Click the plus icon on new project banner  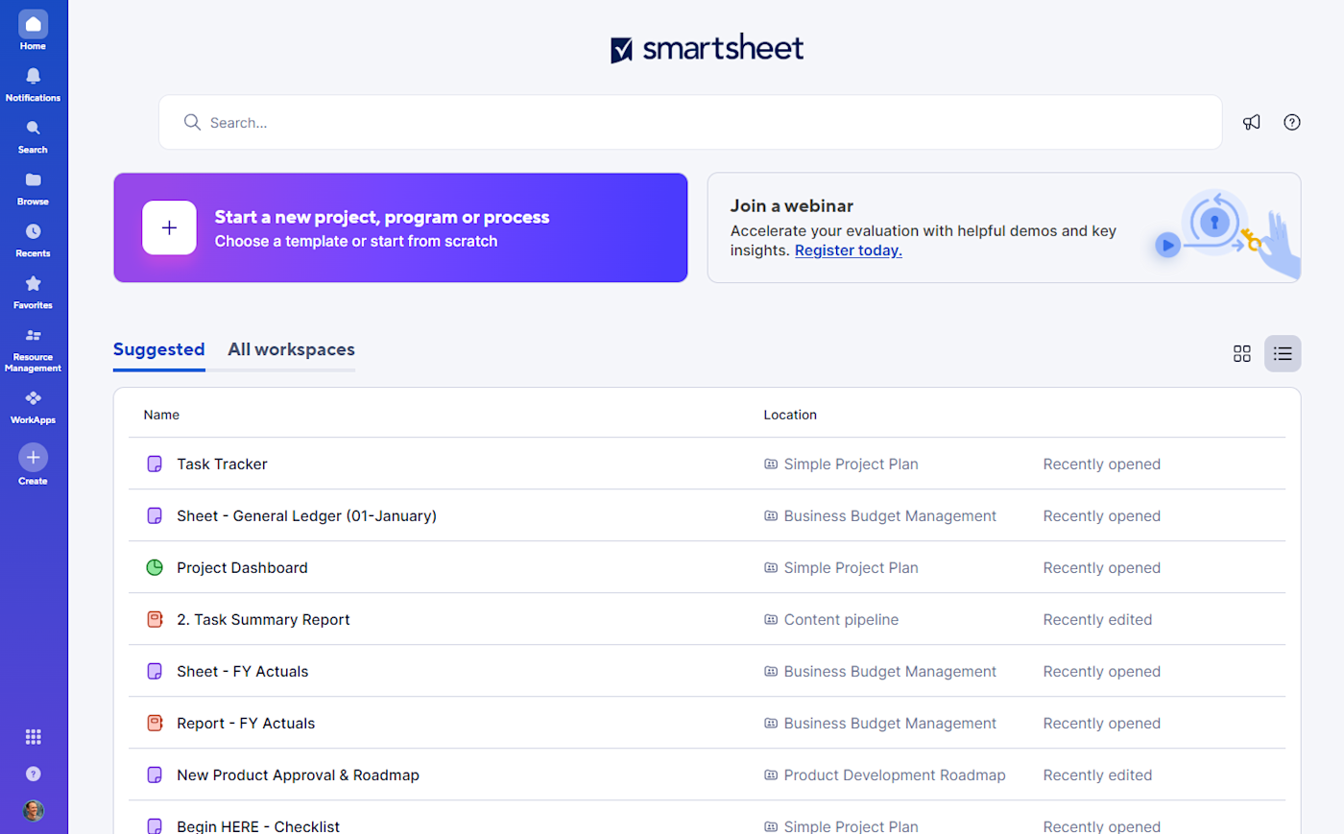click(170, 227)
